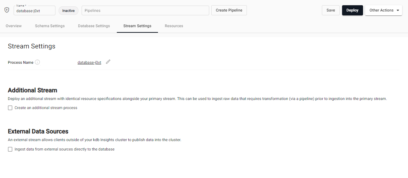Open the Pipelines selection field
Viewport: 408px width, 178px height.
click(x=145, y=10)
